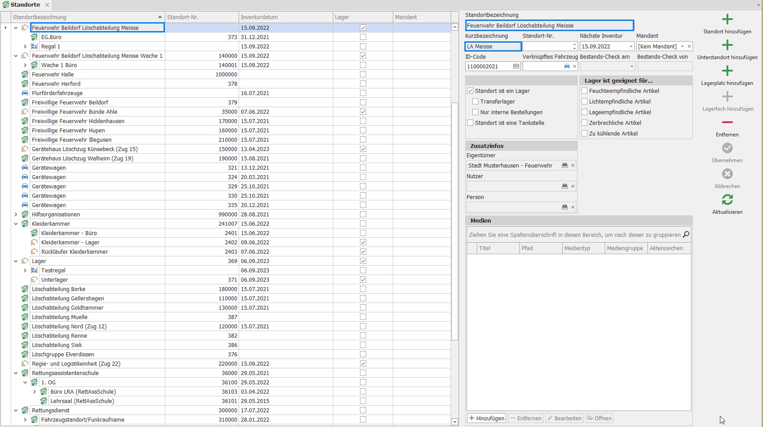
Task: Uncheck 'Standort ist ein Lager' checkbox
Action: [470, 91]
